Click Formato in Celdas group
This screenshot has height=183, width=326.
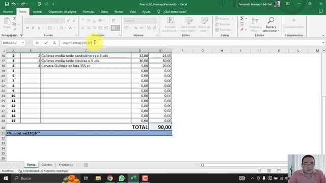pyautogui.click(x=224, y=29)
